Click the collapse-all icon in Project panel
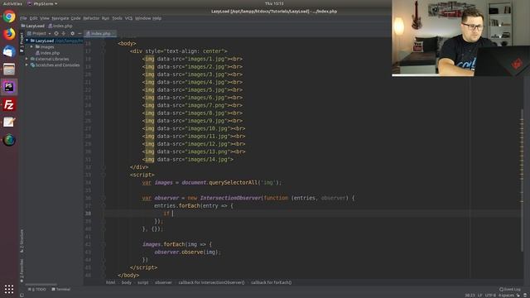The image size is (530, 298). pos(64,33)
